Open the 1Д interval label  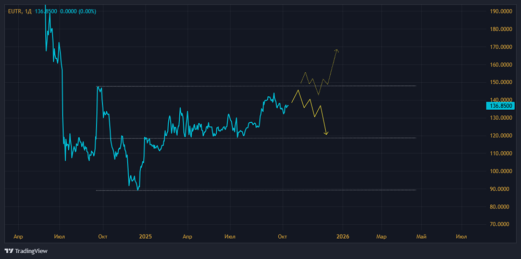(x=28, y=11)
